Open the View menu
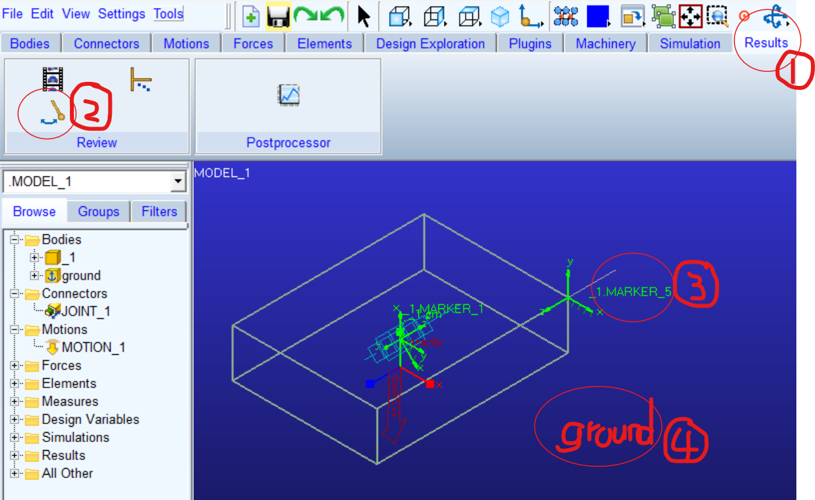The height and width of the screenshot is (500, 815). coord(76,14)
